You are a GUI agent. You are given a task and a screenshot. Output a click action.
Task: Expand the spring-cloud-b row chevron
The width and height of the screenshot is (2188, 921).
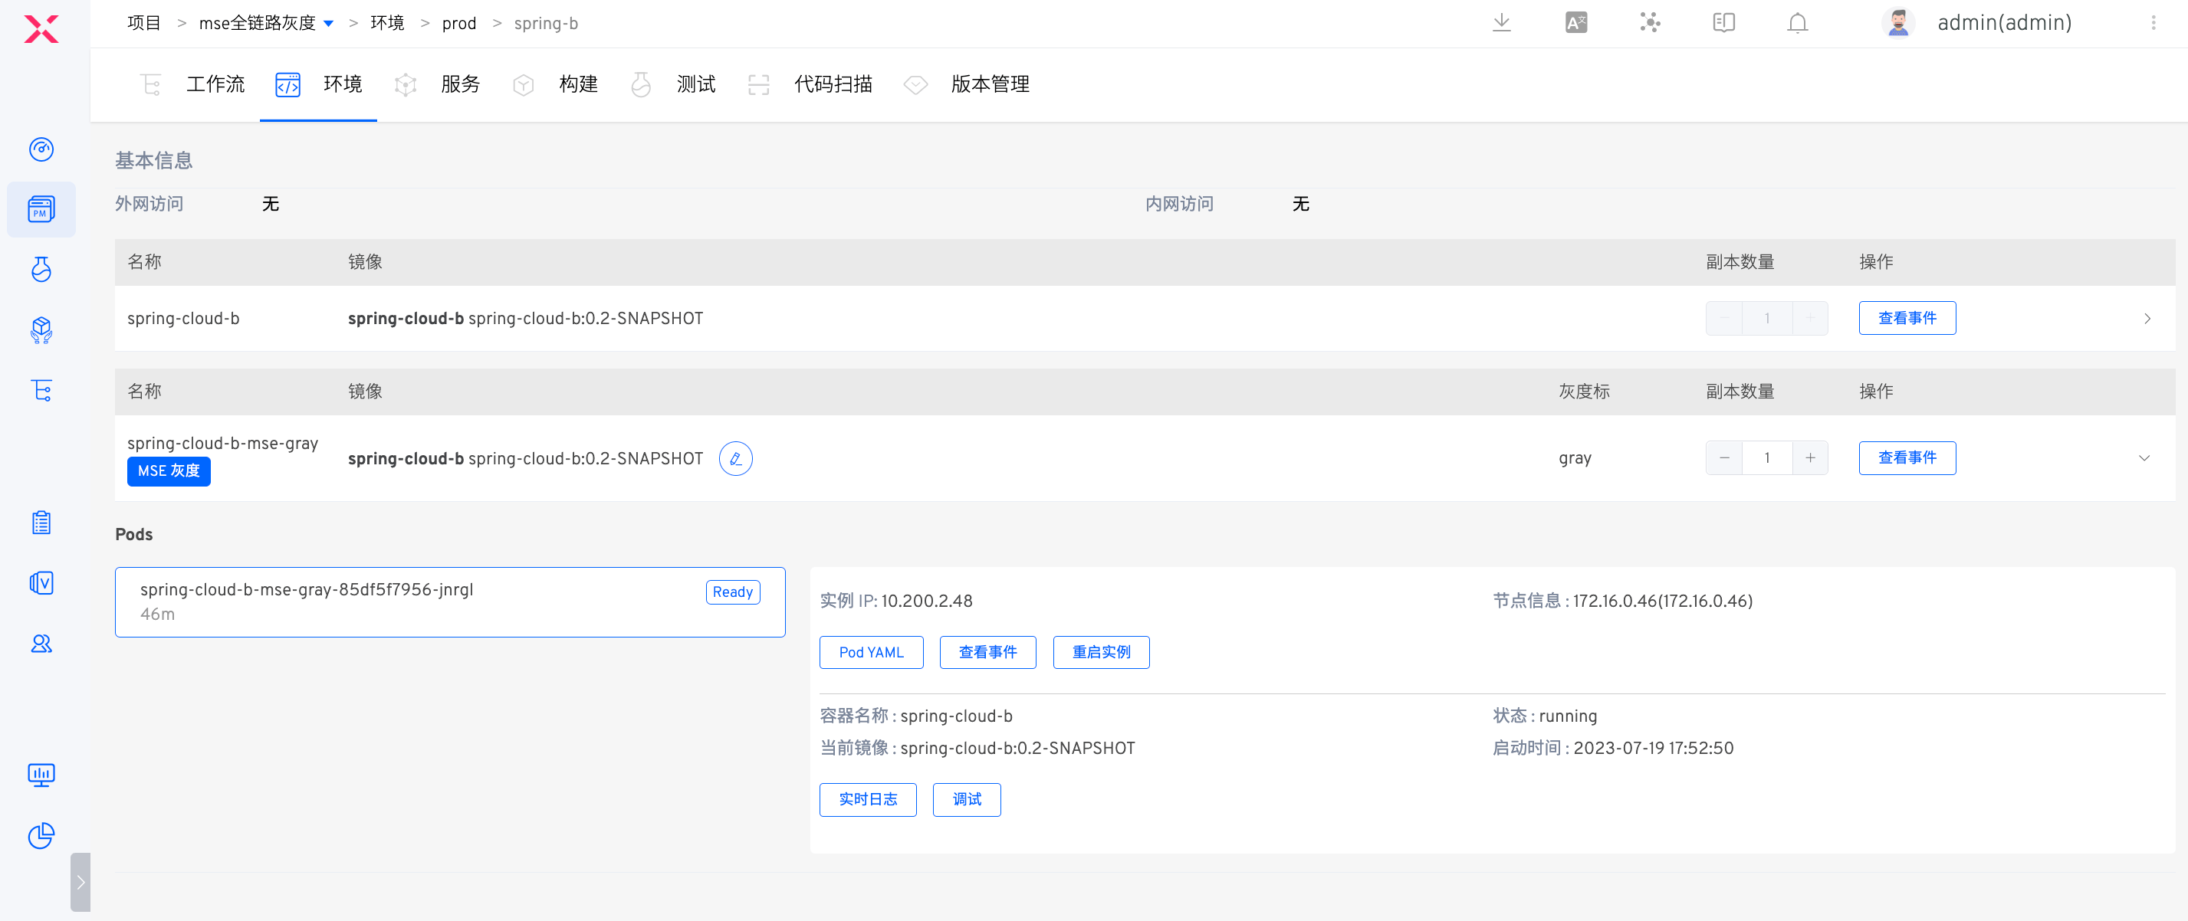2147,318
